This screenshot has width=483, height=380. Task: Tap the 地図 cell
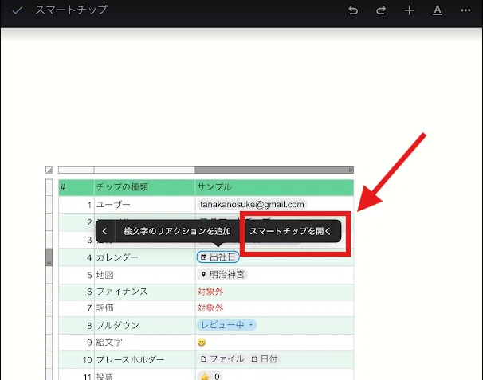[x=145, y=275]
